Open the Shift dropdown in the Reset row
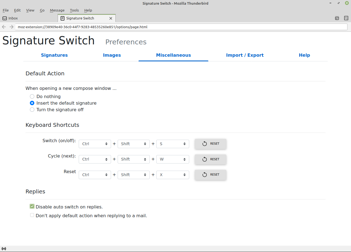 (x=134, y=175)
